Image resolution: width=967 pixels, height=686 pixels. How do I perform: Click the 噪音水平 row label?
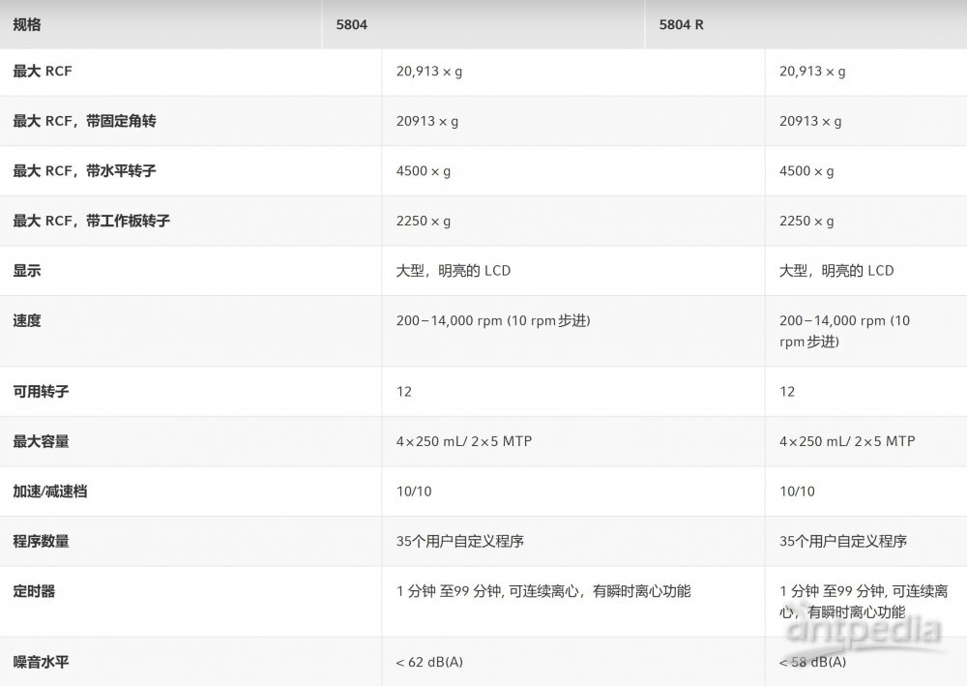41,663
